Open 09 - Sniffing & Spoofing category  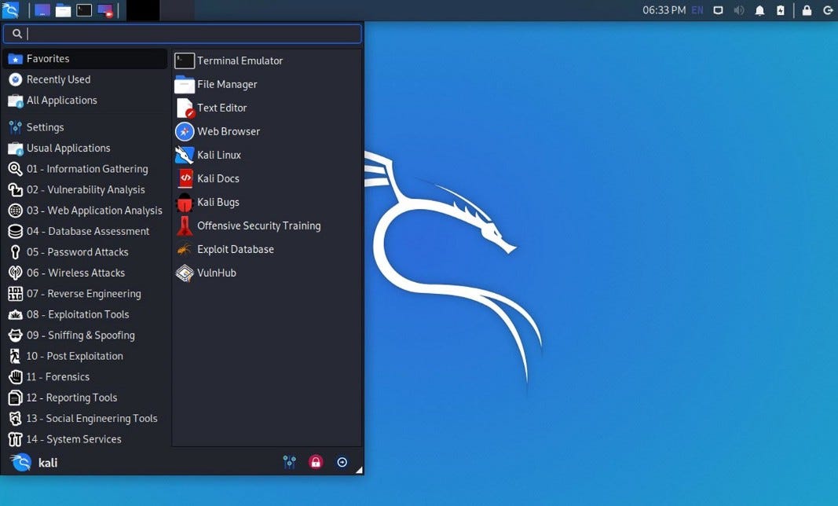click(x=85, y=335)
